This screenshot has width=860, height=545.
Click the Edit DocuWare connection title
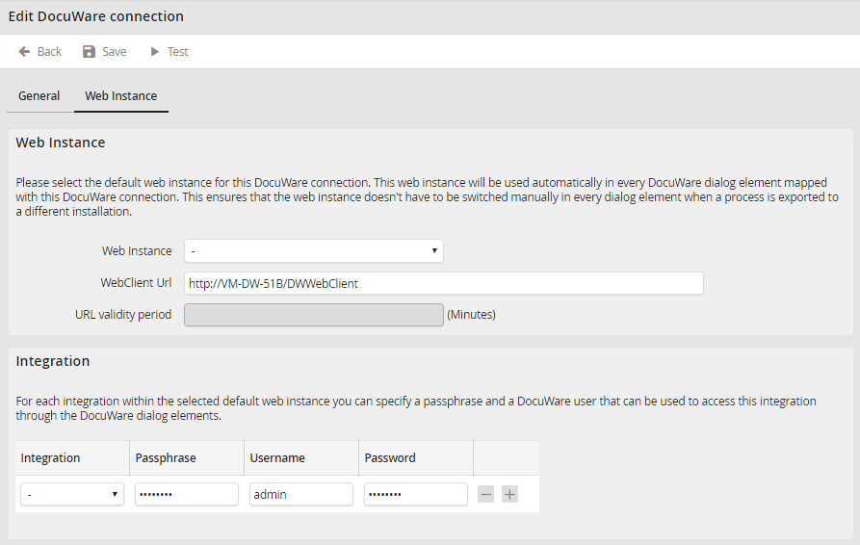(x=96, y=16)
